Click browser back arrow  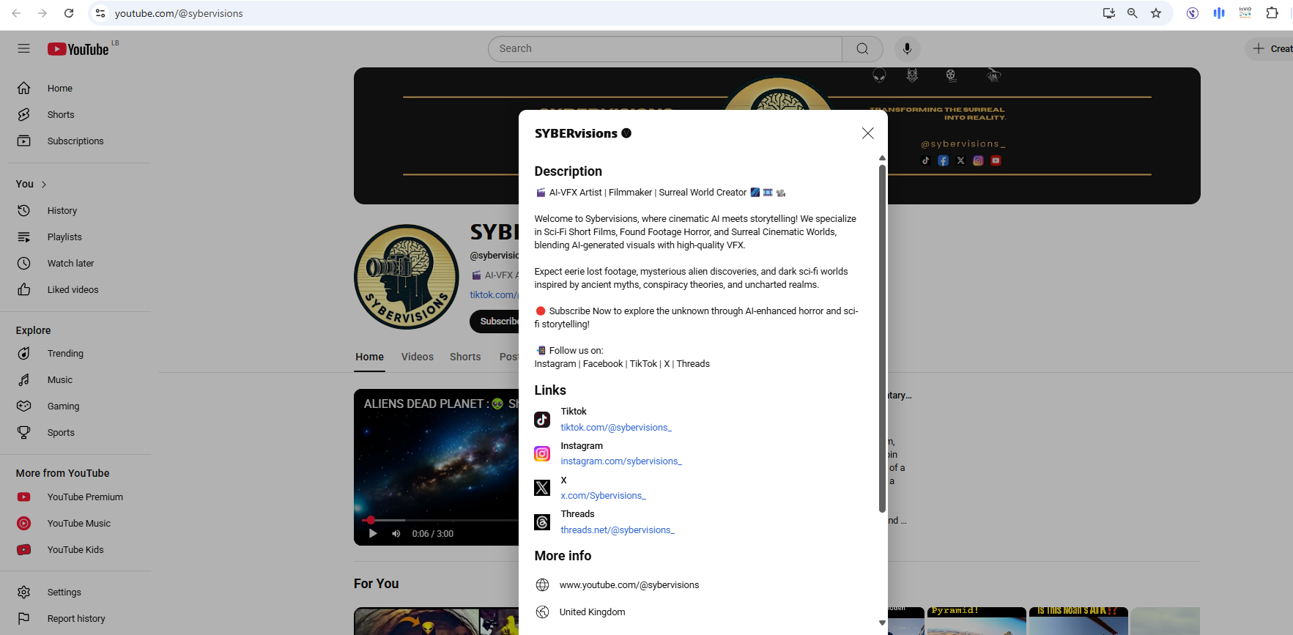[x=16, y=13]
